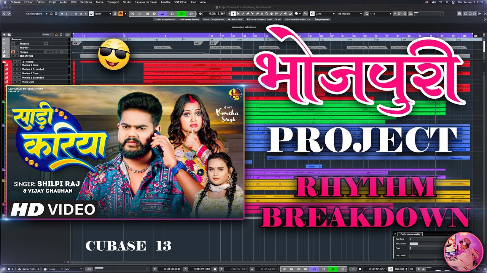Open the Fichier menu
Screen dimensions: 487x273
point(28,2)
